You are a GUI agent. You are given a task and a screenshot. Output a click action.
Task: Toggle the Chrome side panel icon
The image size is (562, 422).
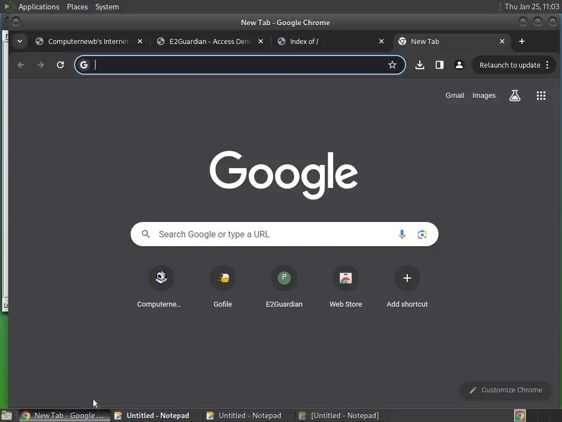point(440,65)
